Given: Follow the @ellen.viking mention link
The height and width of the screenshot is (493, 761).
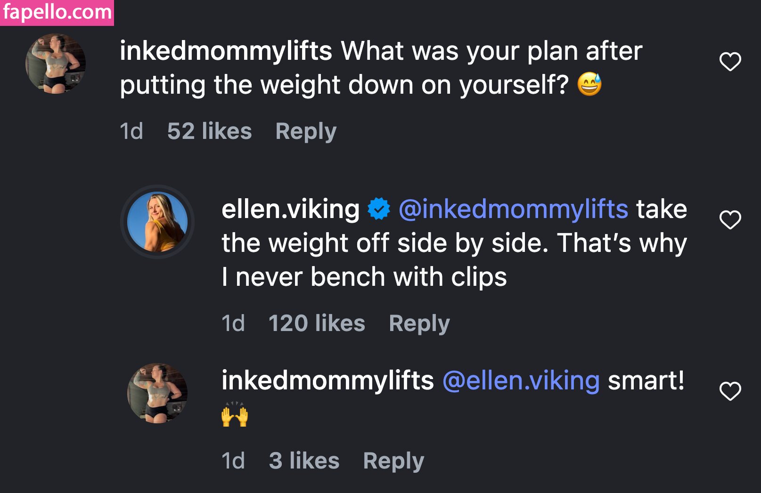Looking at the screenshot, I should tap(521, 380).
